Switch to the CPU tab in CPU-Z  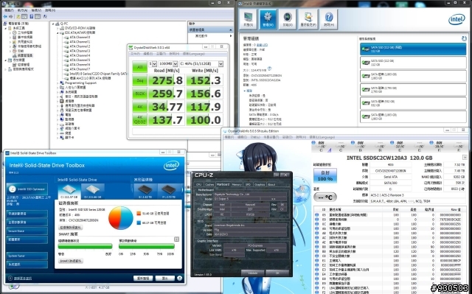point(198,184)
